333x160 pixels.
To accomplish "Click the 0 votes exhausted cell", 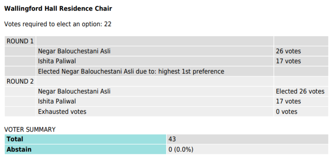I will [301, 112].
